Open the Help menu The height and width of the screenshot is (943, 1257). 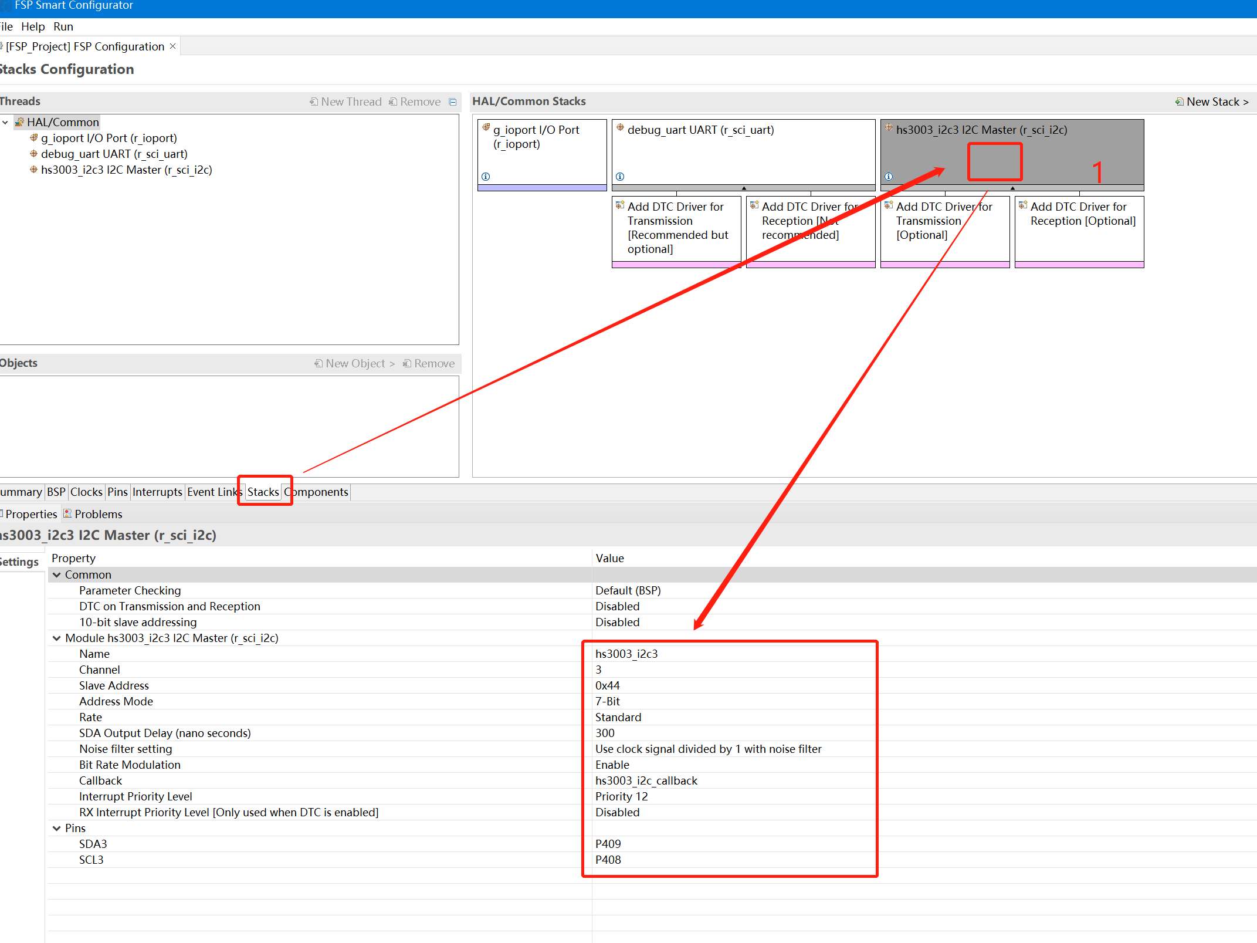[33, 26]
